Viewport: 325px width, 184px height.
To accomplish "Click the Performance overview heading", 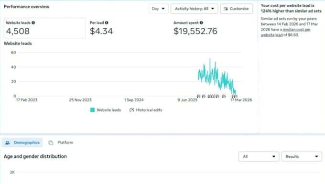I will (27, 7).
